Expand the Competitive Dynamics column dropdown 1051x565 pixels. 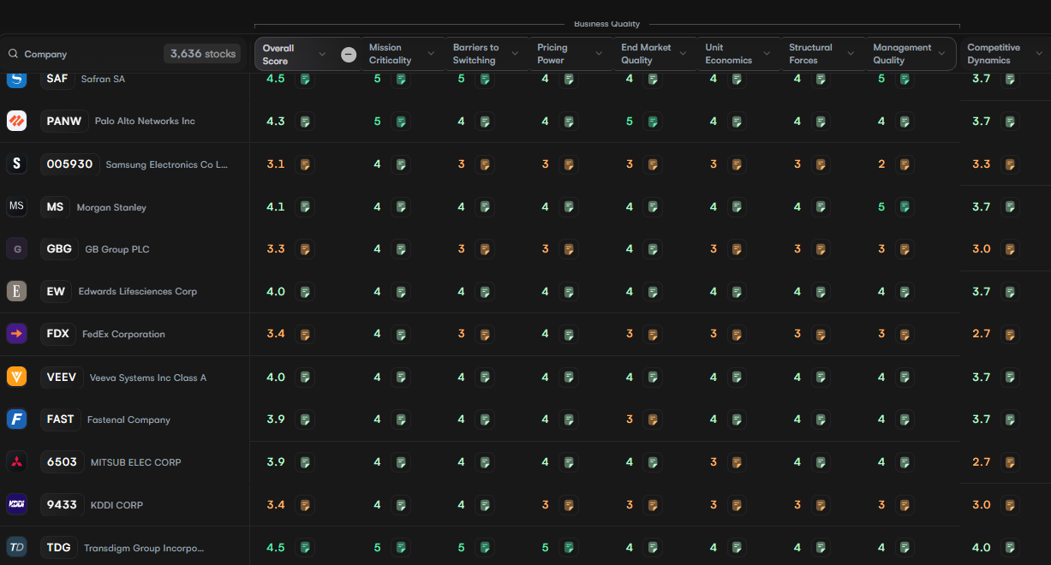[1037, 54]
